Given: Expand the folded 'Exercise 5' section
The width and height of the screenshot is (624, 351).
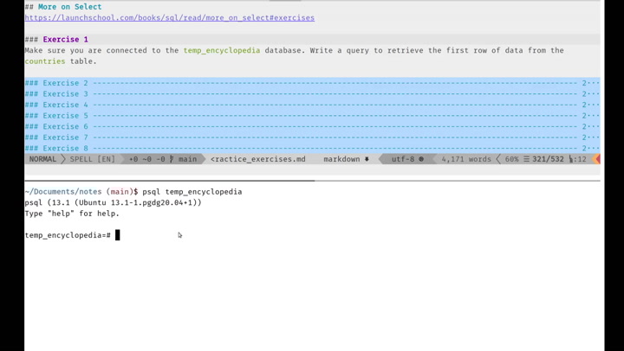Looking at the screenshot, I should point(312,116).
